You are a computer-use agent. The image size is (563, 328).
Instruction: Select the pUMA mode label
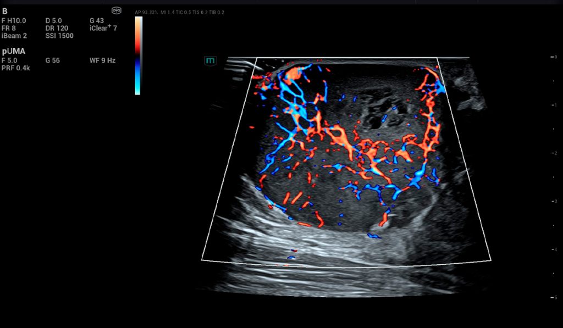[13, 51]
